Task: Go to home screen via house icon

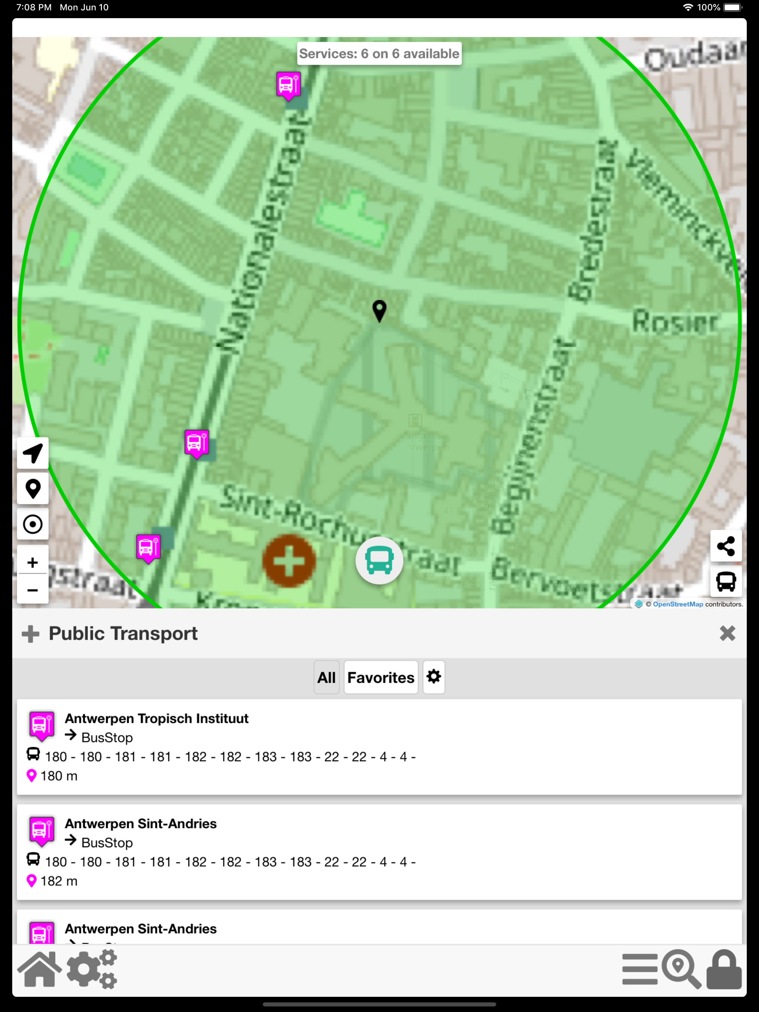Action: (39, 969)
